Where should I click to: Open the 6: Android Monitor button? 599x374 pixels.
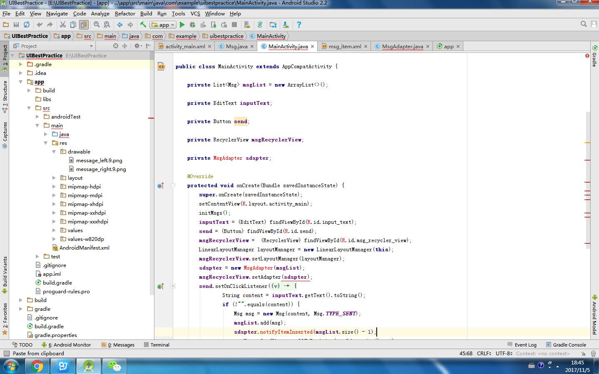click(x=66, y=345)
